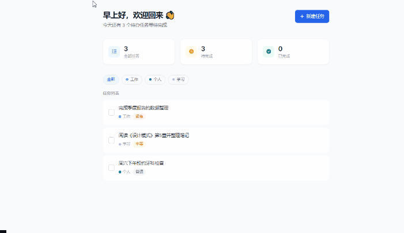Click the 待完成 label on the second stats card
Viewport: 404px width, 233px height.
pyautogui.click(x=207, y=56)
